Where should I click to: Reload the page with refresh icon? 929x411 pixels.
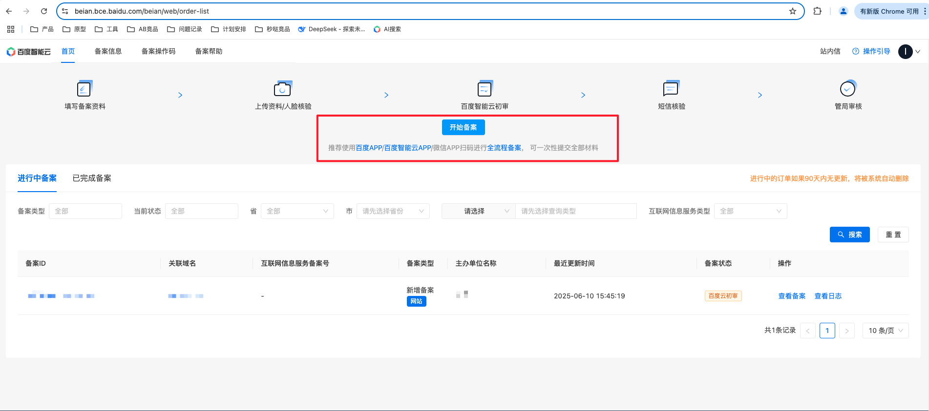[x=44, y=11]
